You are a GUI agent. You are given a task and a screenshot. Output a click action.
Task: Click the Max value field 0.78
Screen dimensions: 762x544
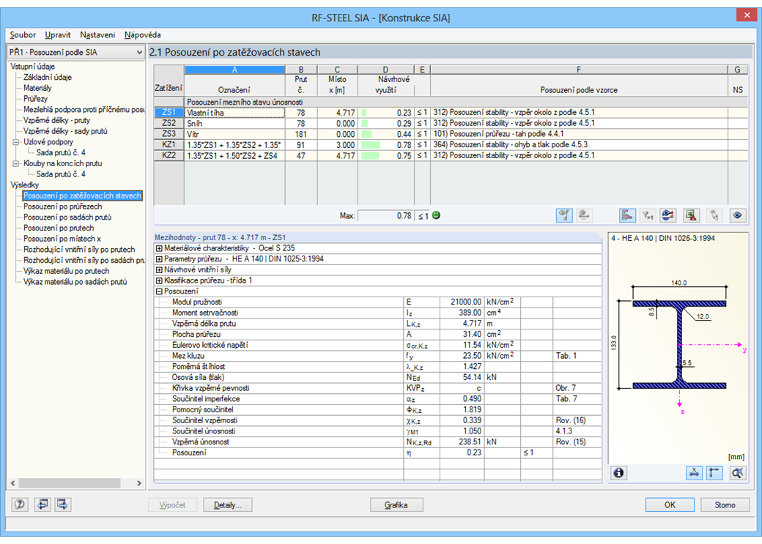[385, 216]
